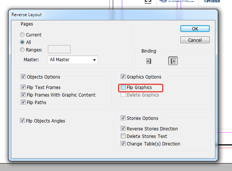Uncheck Reverse Stories Direction
Screen dimensions: 232x171
click(x=123, y=129)
